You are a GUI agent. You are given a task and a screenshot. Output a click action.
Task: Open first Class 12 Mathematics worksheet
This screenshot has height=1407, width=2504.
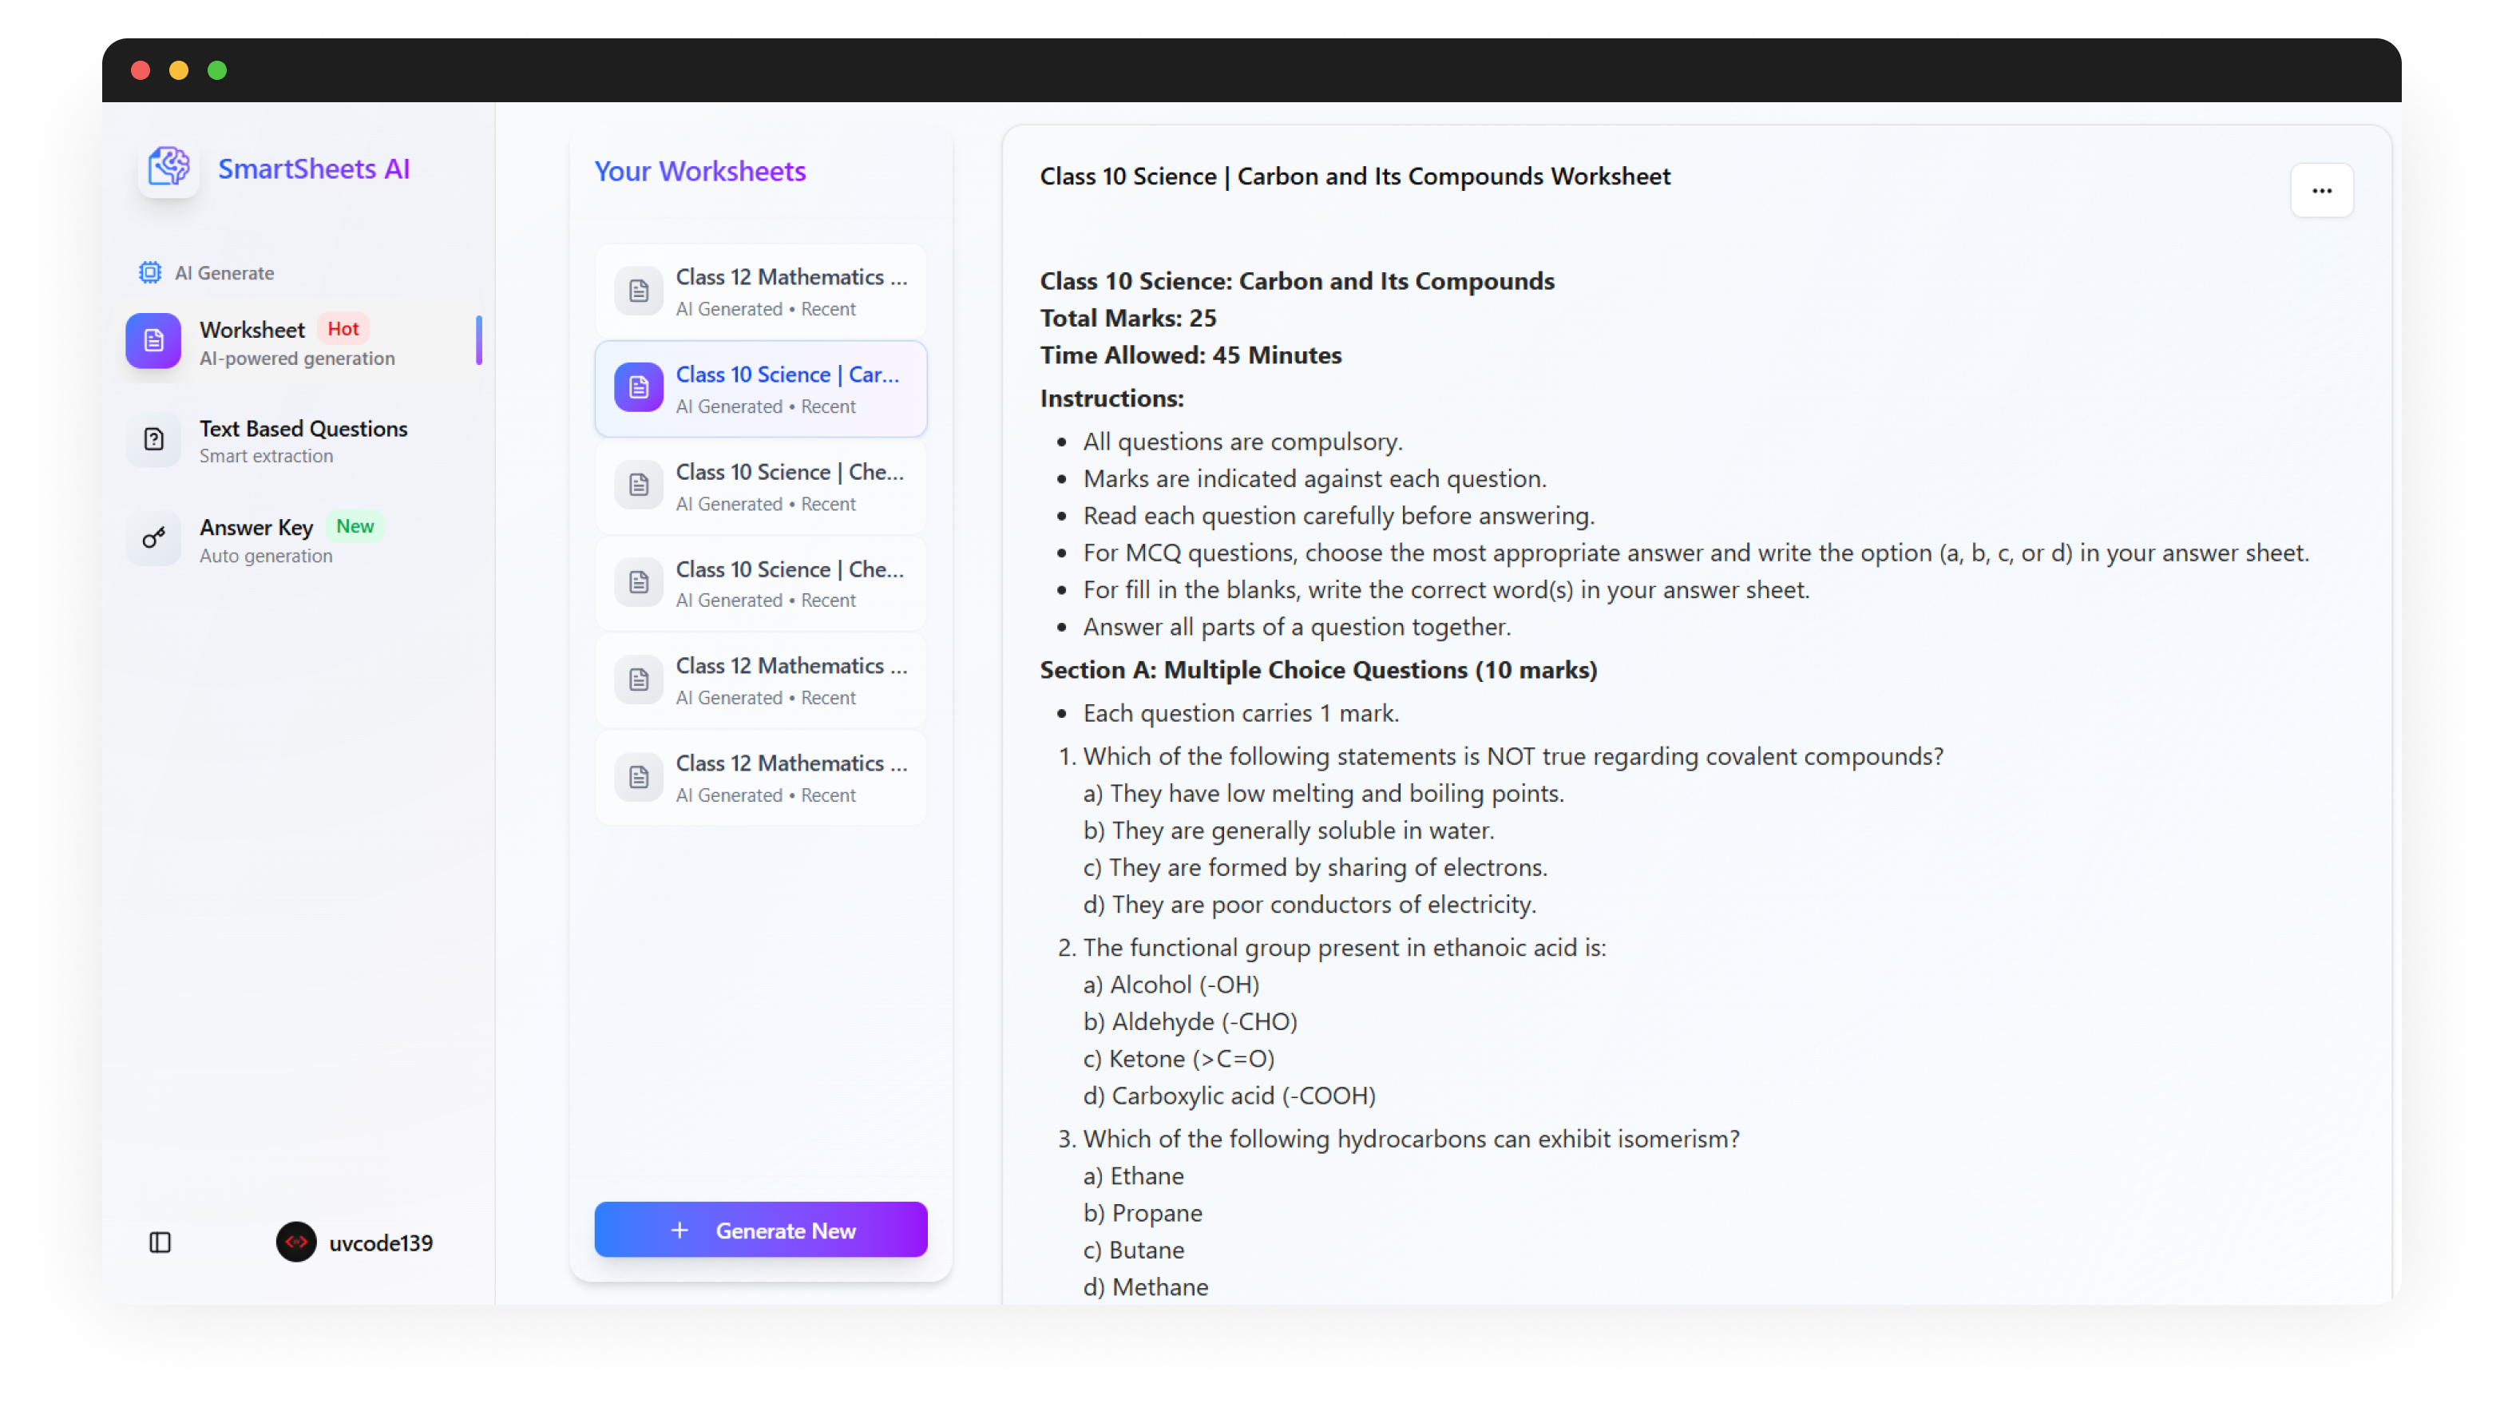click(790, 291)
